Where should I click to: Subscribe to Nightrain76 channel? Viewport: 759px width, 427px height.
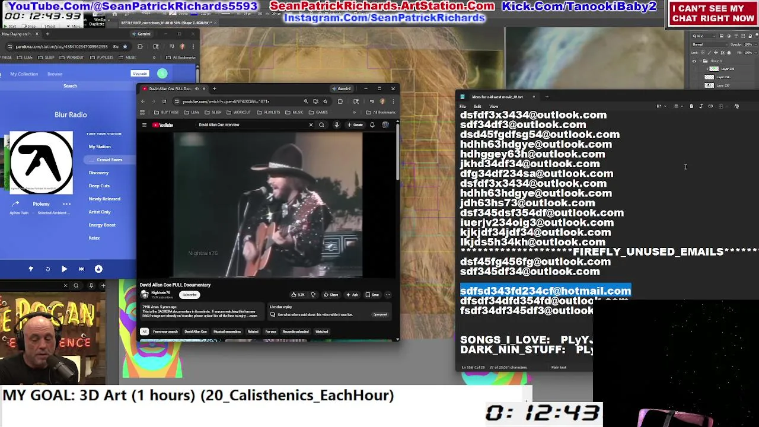189,295
